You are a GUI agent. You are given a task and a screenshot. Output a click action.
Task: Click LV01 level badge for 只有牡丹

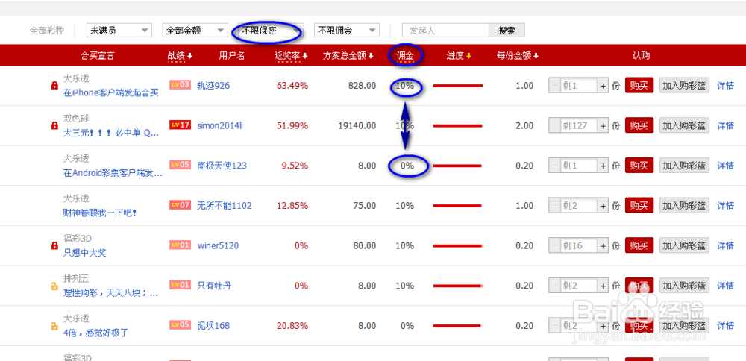tap(181, 284)
